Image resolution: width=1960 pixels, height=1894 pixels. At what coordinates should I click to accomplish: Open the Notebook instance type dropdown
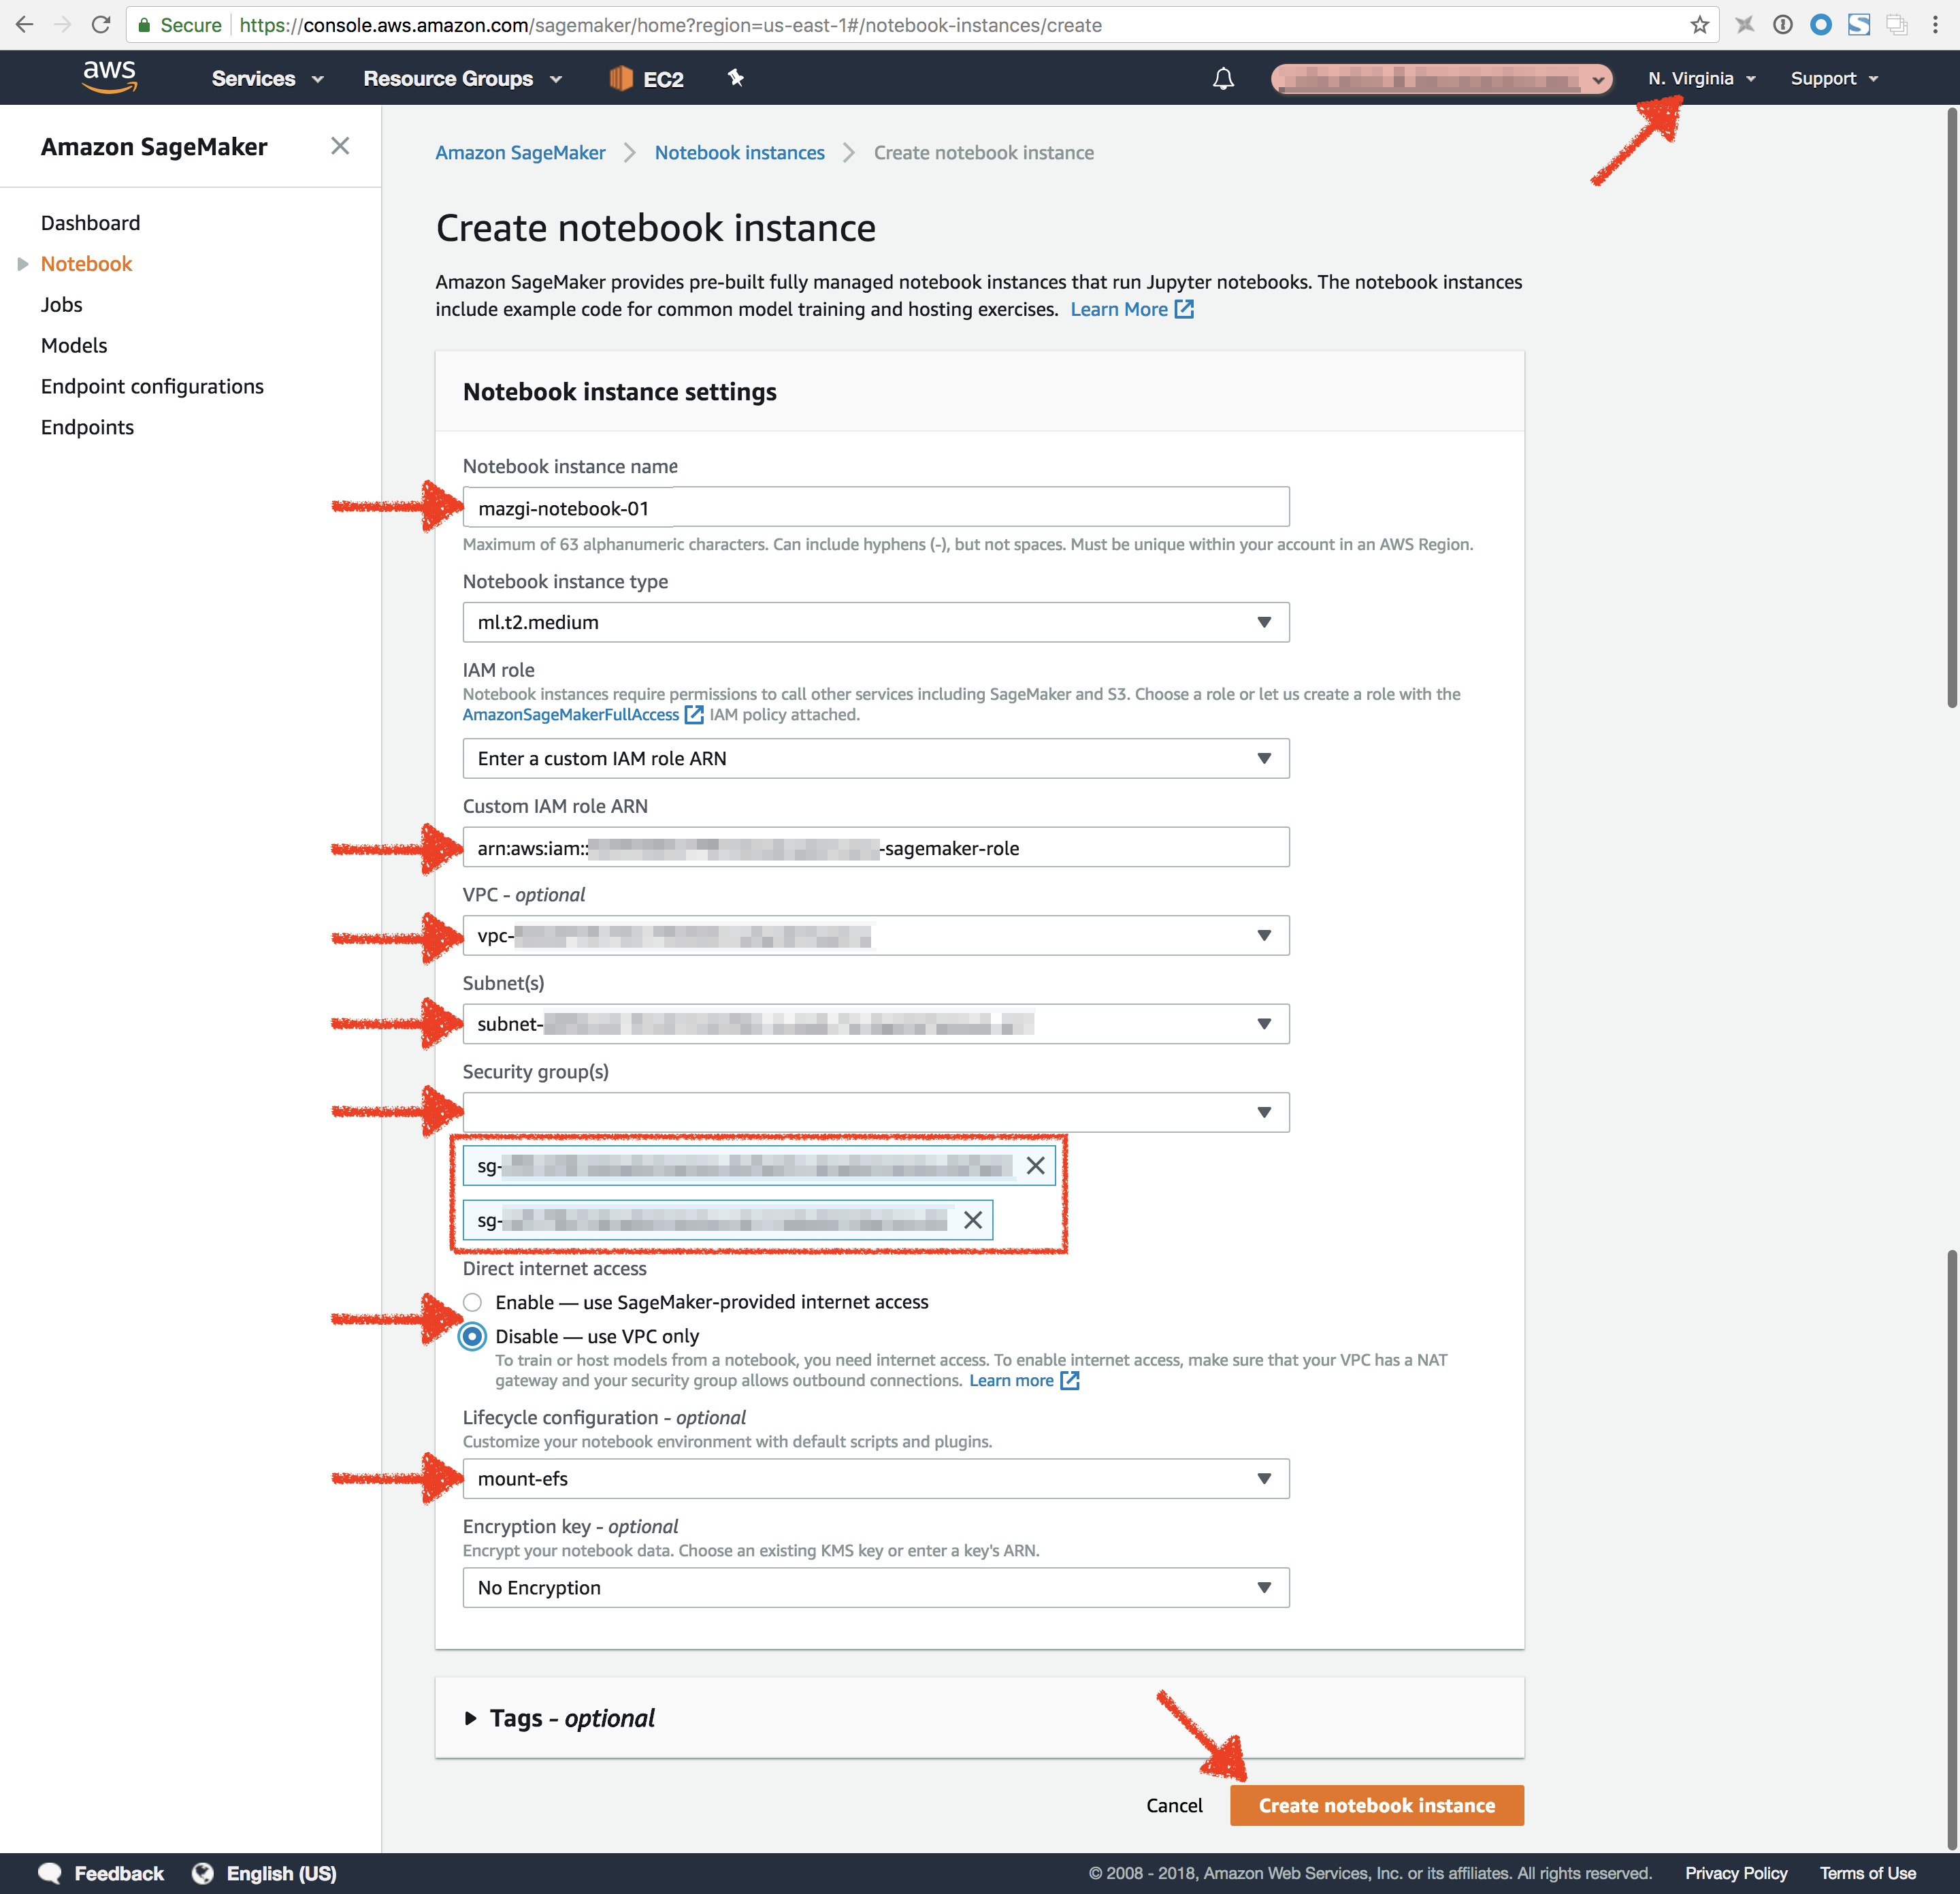pos(876,622)
